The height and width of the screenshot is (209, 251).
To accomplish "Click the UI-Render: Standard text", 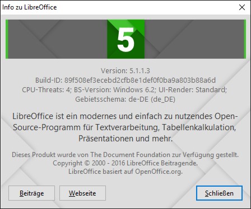I will (193, 90).
